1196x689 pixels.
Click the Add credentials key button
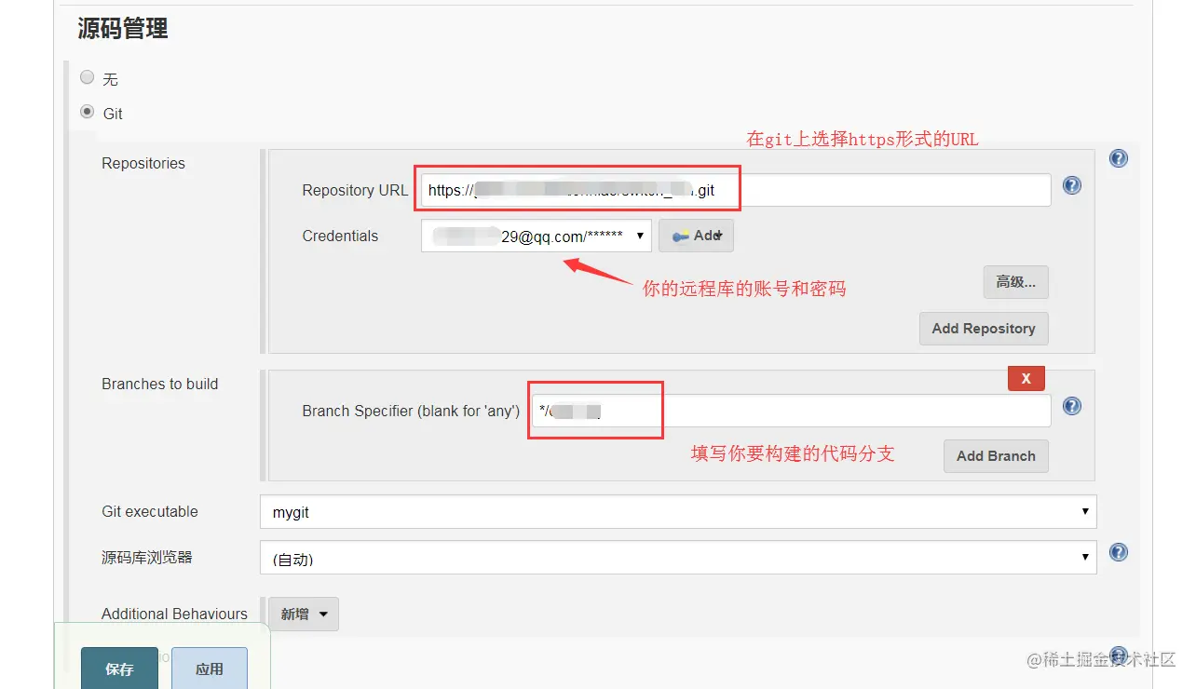click(696, 236)
